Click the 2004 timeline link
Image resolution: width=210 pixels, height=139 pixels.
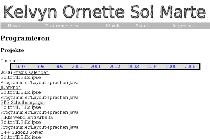point(152,67)
